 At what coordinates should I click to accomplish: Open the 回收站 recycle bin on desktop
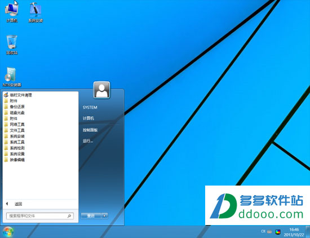(x=12, y=45)
